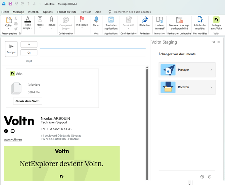Click the Rechercher des outils adaptés field
This screenshot has width=225, height=185.
(x=132, y=12)
